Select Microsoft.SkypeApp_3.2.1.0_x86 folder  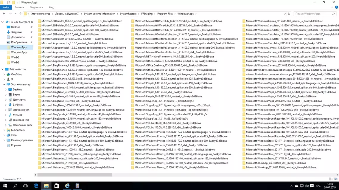pyautogui.click(x=161, y=119)
